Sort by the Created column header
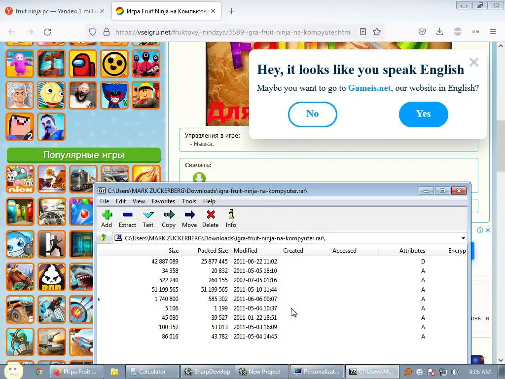Image resolution: width=505 pixels, height=379 pixels. (x=304, y=250)
